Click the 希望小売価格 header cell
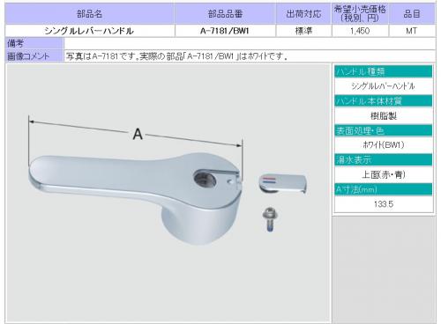This screenshot has height=324, width=441. pyautogui.click(x=360, y=14)
